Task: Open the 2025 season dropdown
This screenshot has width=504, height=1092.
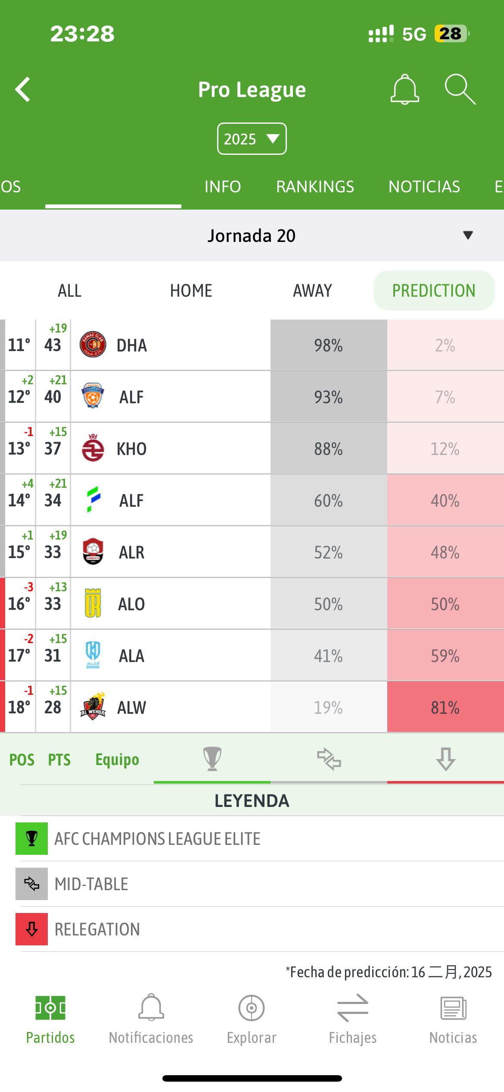Action: (252, 139)
